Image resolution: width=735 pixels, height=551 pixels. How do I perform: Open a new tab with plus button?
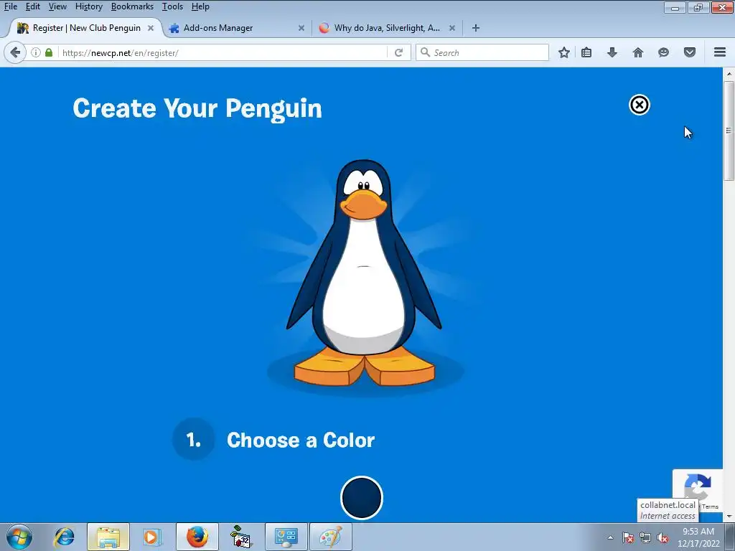(476, 28)
